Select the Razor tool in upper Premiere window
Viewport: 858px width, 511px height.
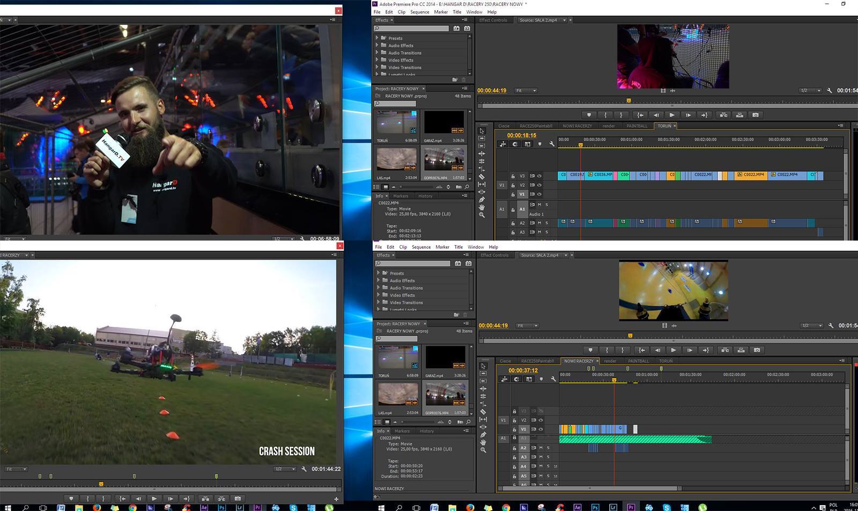[482, 177]
